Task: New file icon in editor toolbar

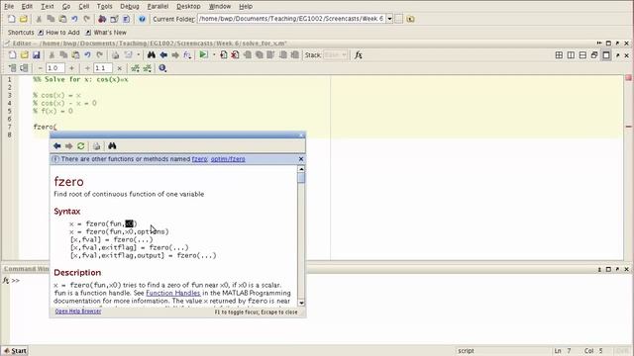Action: click(x=13, y=55)
